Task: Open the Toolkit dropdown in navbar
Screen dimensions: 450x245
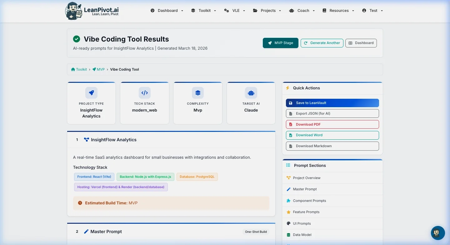Action: 204,11
